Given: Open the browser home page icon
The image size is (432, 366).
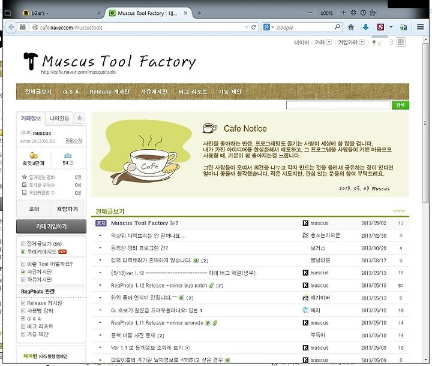Looking at the screenshot, I should [x=351, y=27].
